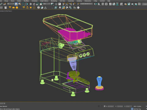Open Select by Name dialog
Viewport: 147px width, 110px height.
(x=20, y=4)
